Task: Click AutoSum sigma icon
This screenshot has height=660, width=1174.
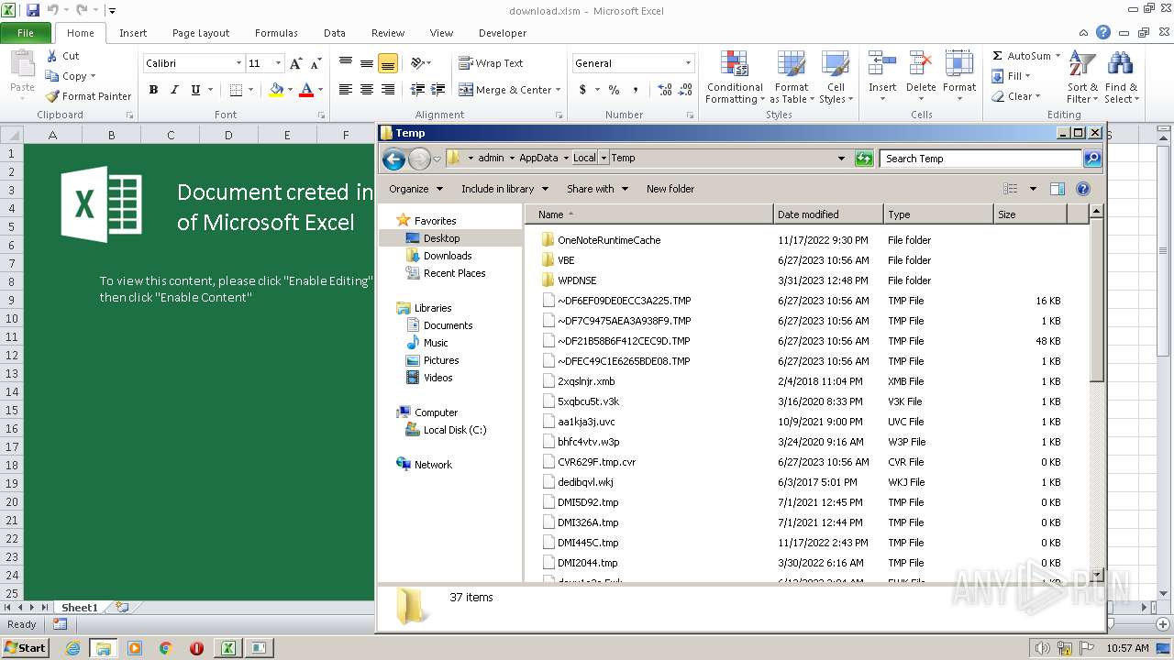Action: click(998, 56)
